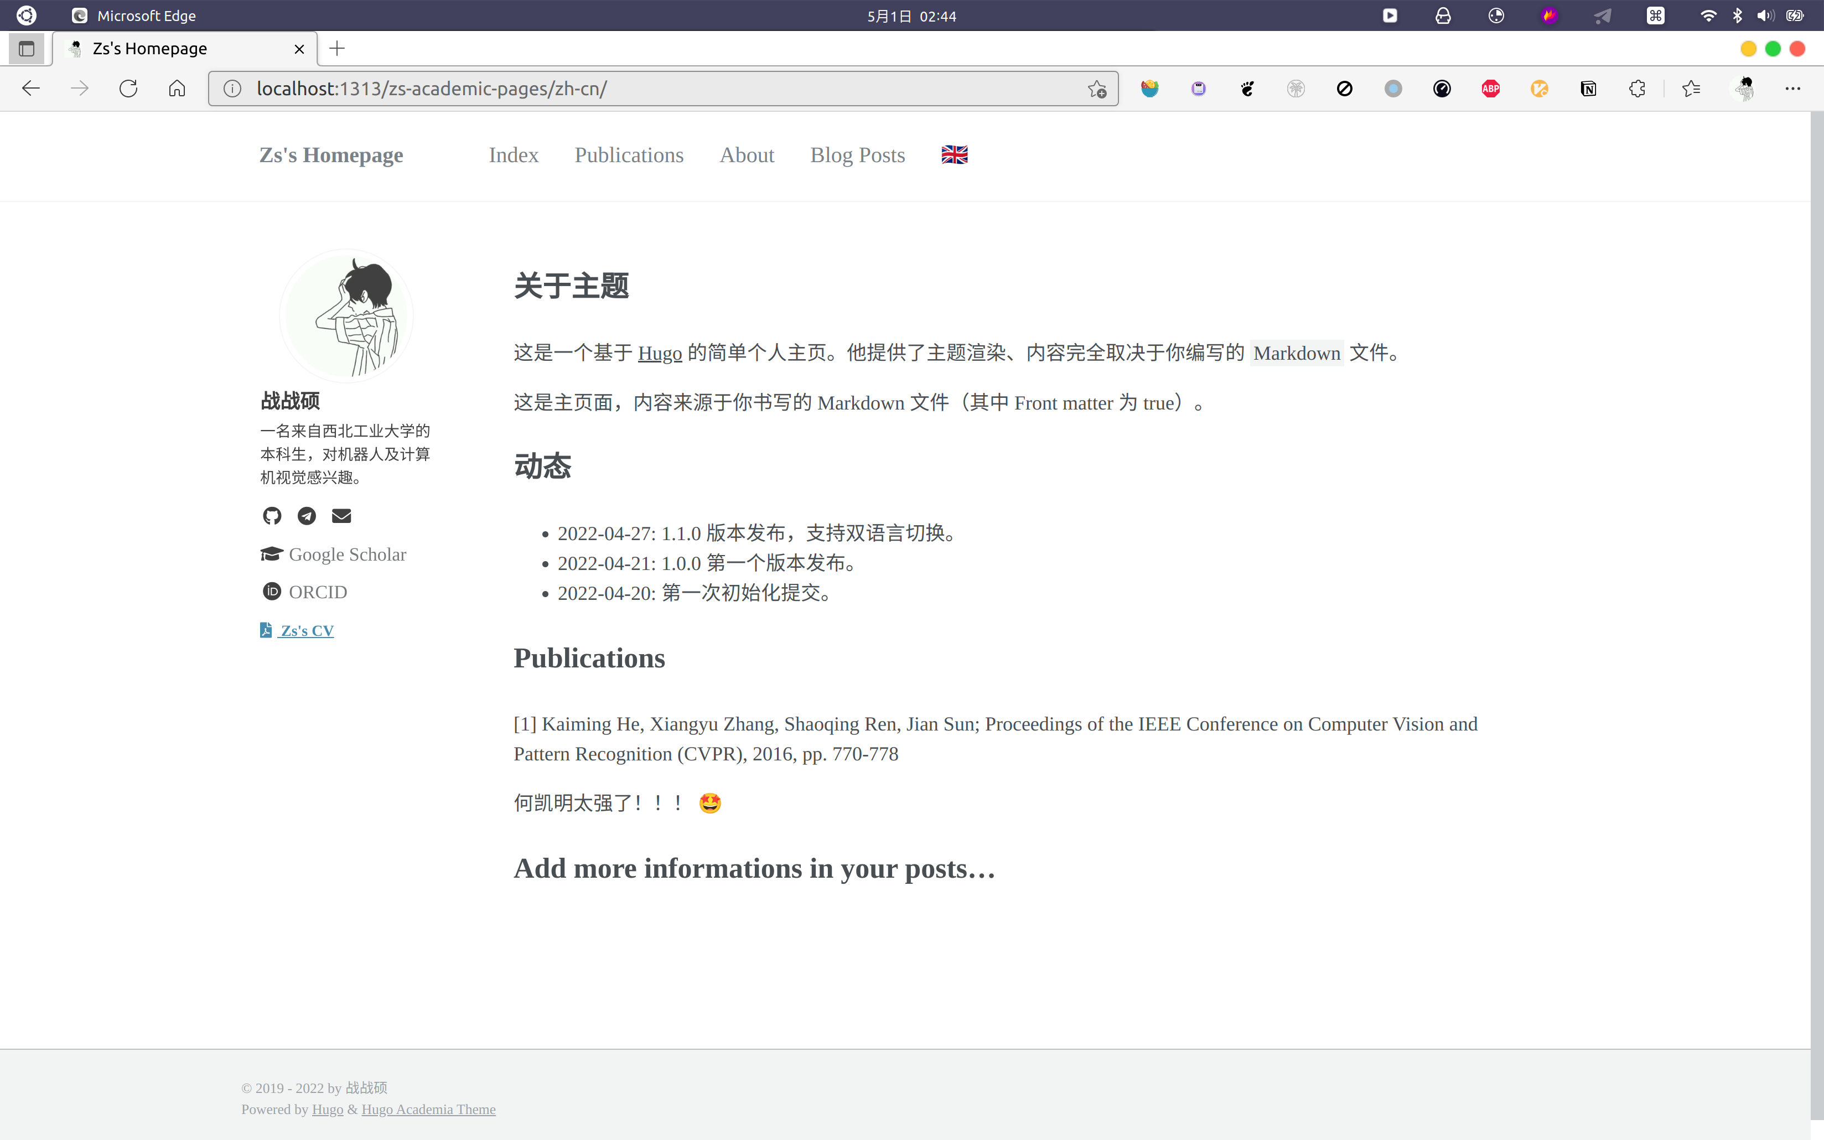Viewport: 1824px width, 1140px height.
Task: Click the address bar input field
Action: (662, 88)
